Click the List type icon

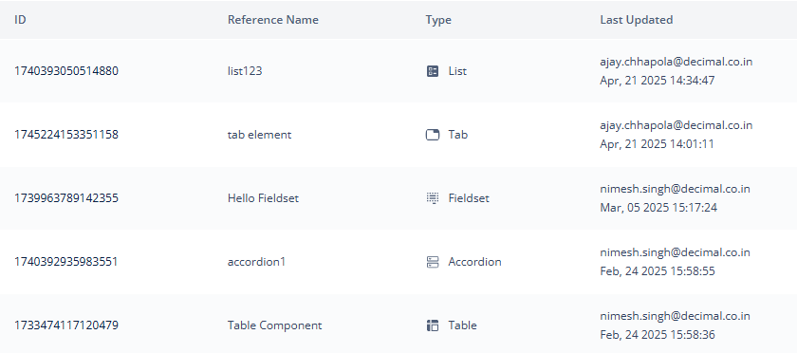[432, 71]
